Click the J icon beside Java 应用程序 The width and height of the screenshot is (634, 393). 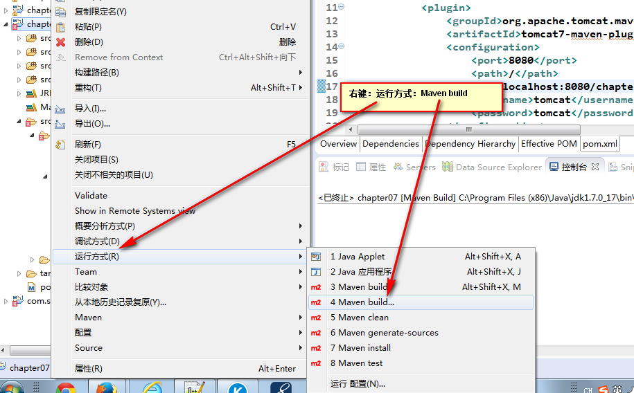(316, 272)
